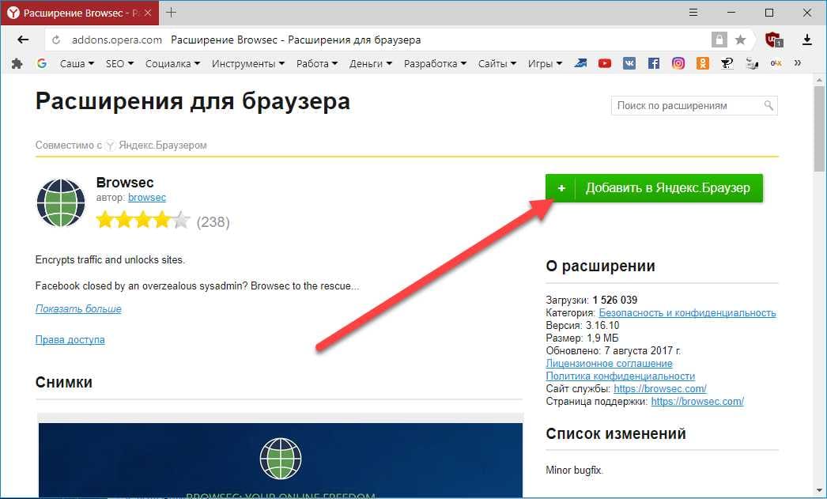Click the Обновлено: 7 августа 2017 г. text
This screenshot has width=827, height=499.
pos(614,351)
